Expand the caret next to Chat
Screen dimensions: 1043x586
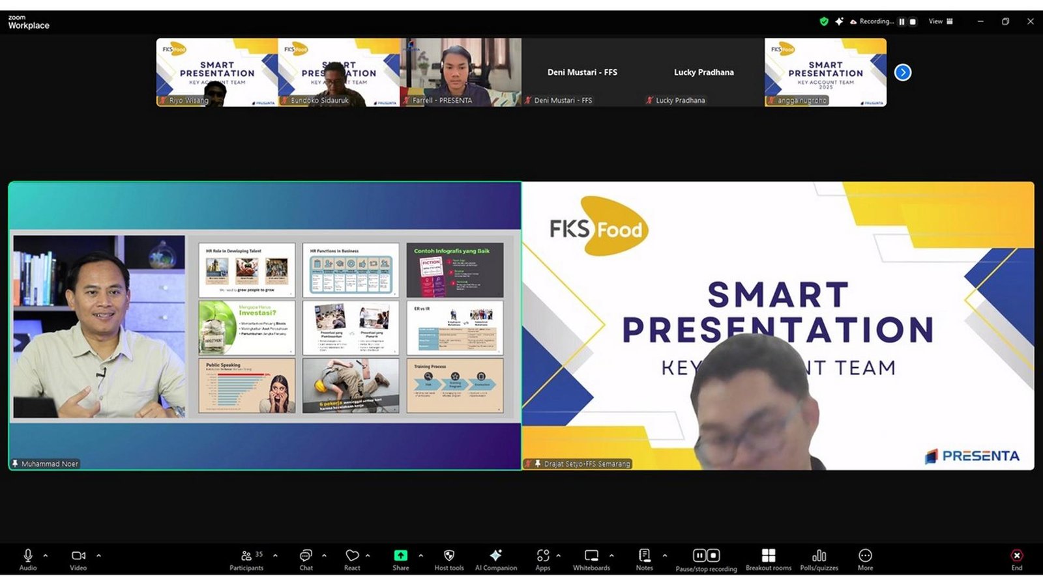324,555
